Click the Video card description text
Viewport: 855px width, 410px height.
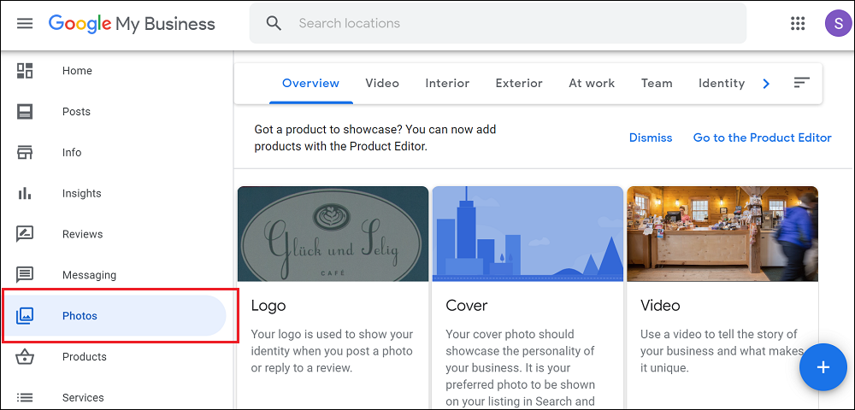[722, 351]
